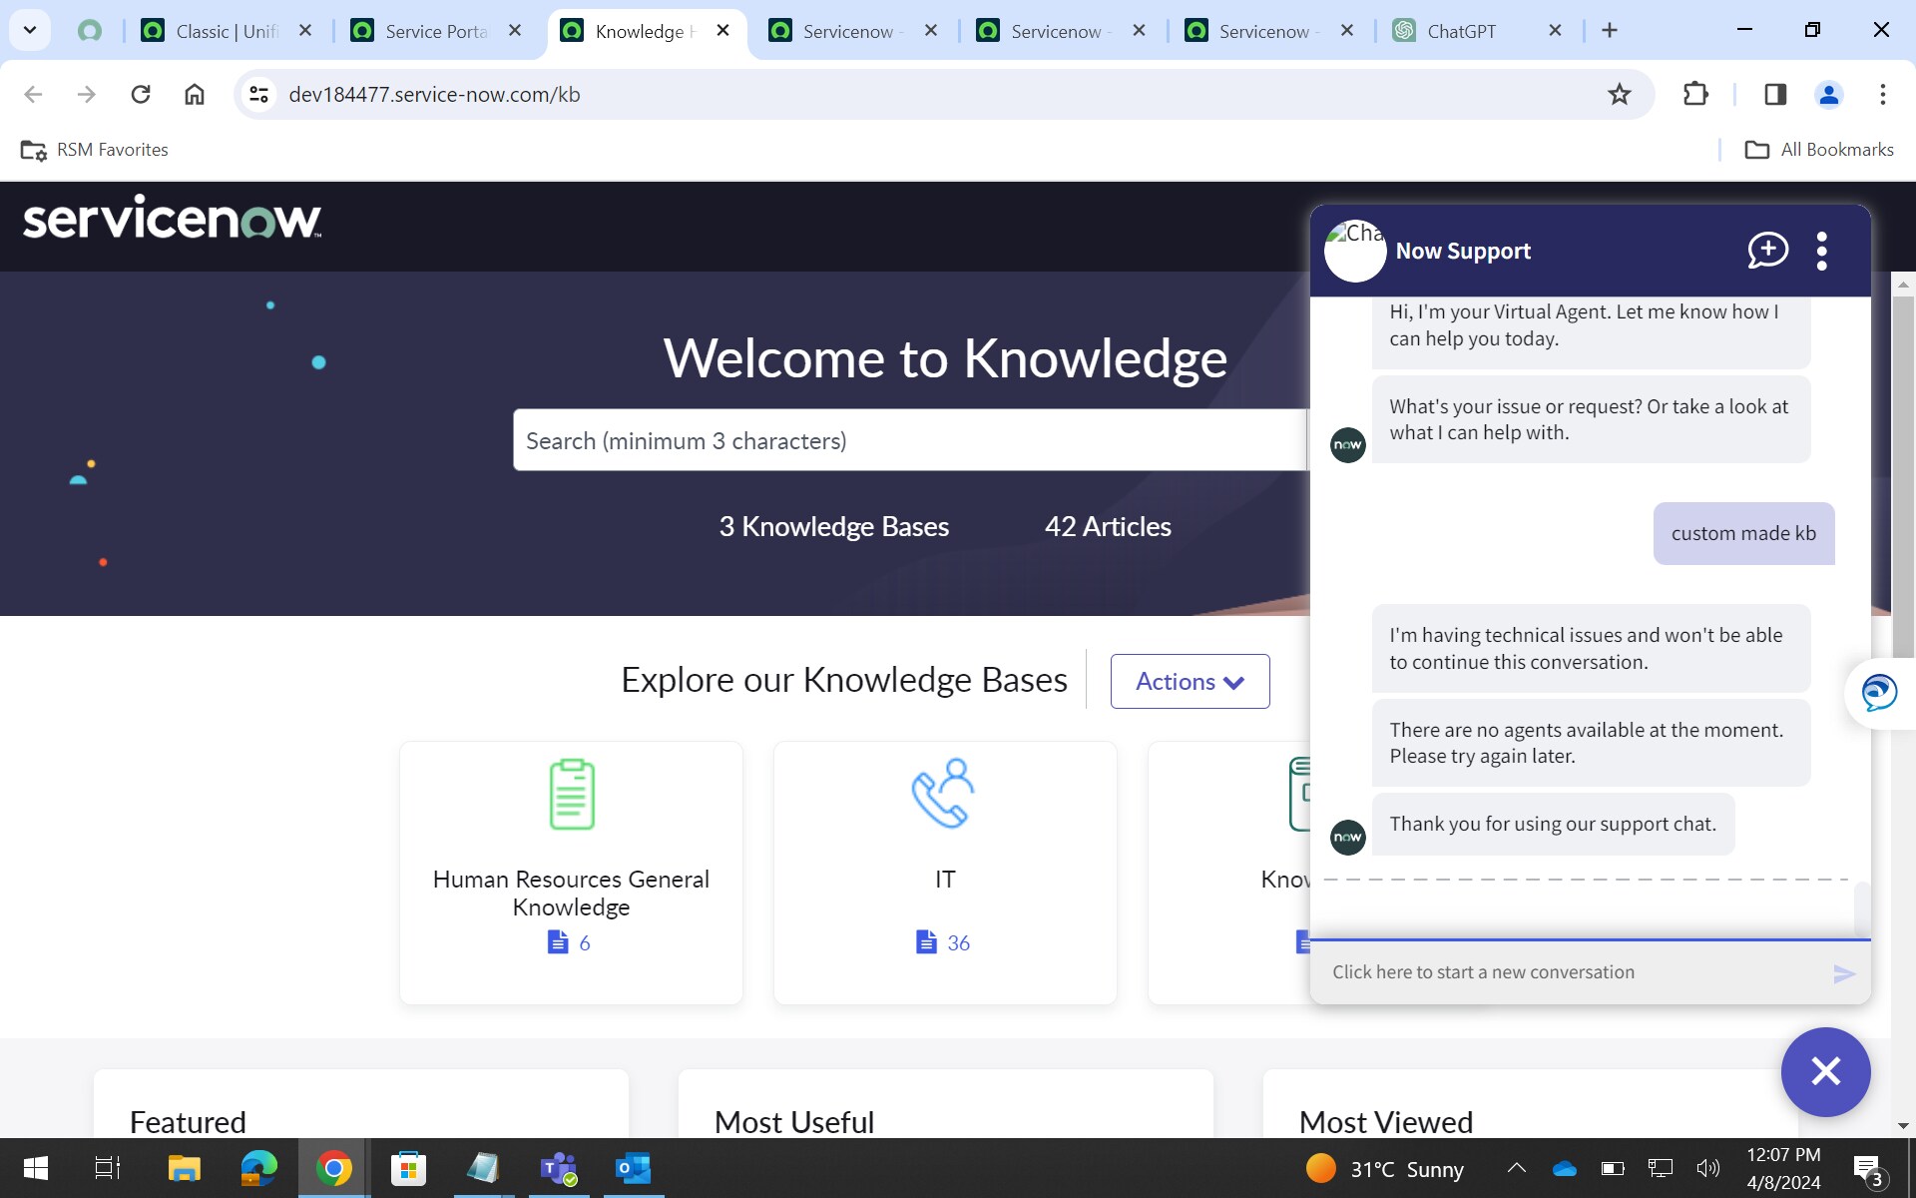Open the Chrome three-dot menu
Screen dimensions: 1916x1198
click(x=1883, y=94)
